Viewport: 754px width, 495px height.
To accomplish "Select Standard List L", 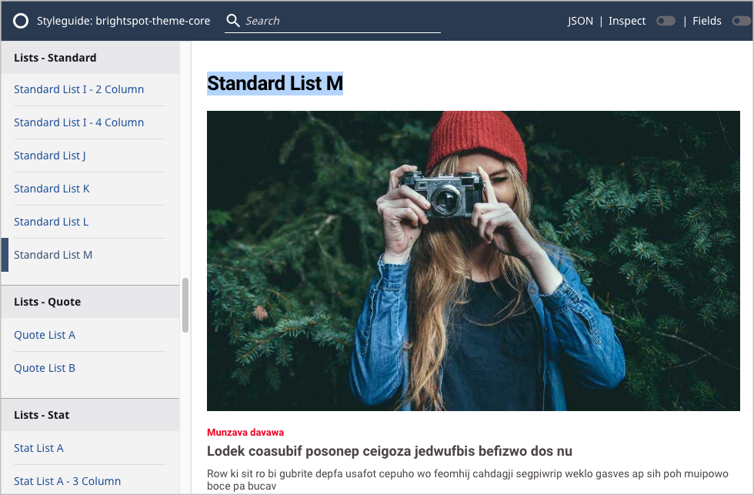I will (x=51, y=222).
